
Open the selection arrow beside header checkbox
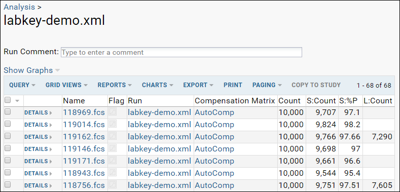(17, 101)
